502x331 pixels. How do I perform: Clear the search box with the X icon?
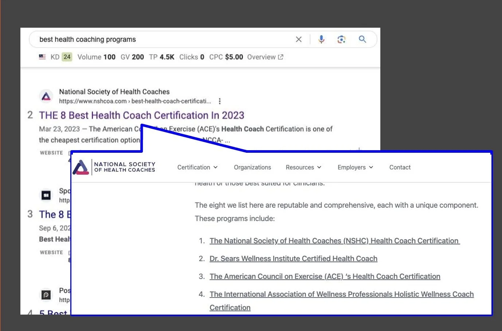299,39
